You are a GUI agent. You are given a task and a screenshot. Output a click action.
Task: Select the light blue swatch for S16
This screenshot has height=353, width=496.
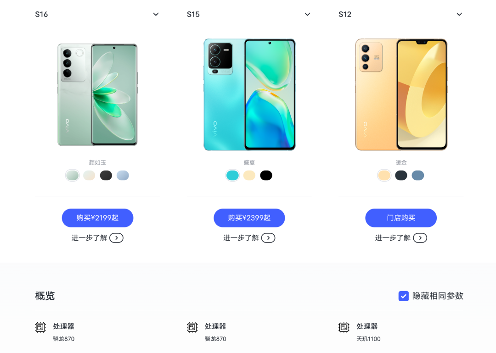coord(123,175)
